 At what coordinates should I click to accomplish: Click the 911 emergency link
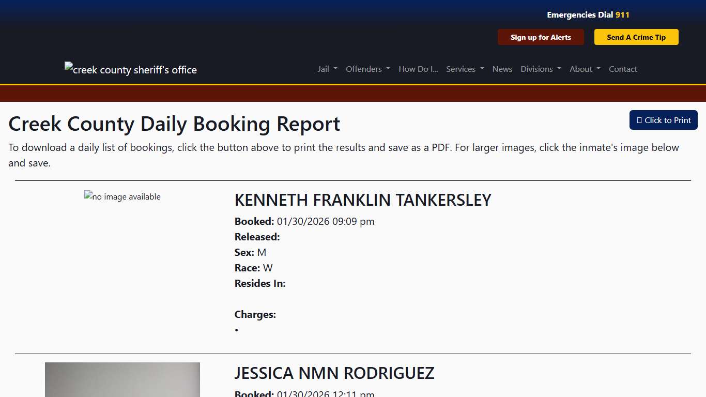click(623, 14)
